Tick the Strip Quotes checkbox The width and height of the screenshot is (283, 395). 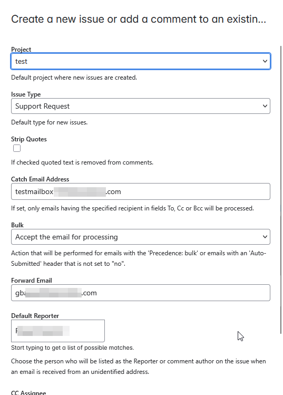(x=17, y=148)
